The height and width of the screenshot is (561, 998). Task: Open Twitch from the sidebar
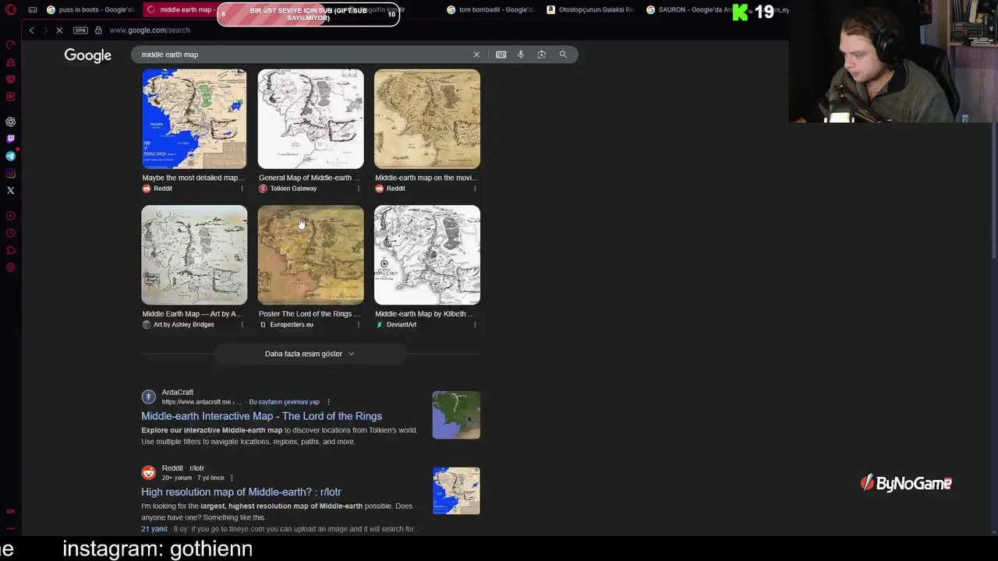point(11,139)
